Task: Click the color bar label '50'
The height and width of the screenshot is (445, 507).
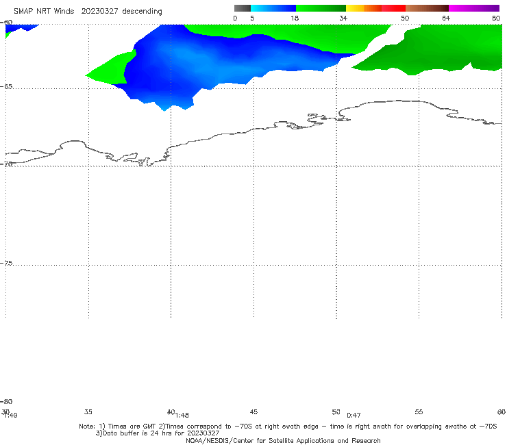Action: click(x=405, y=18)
